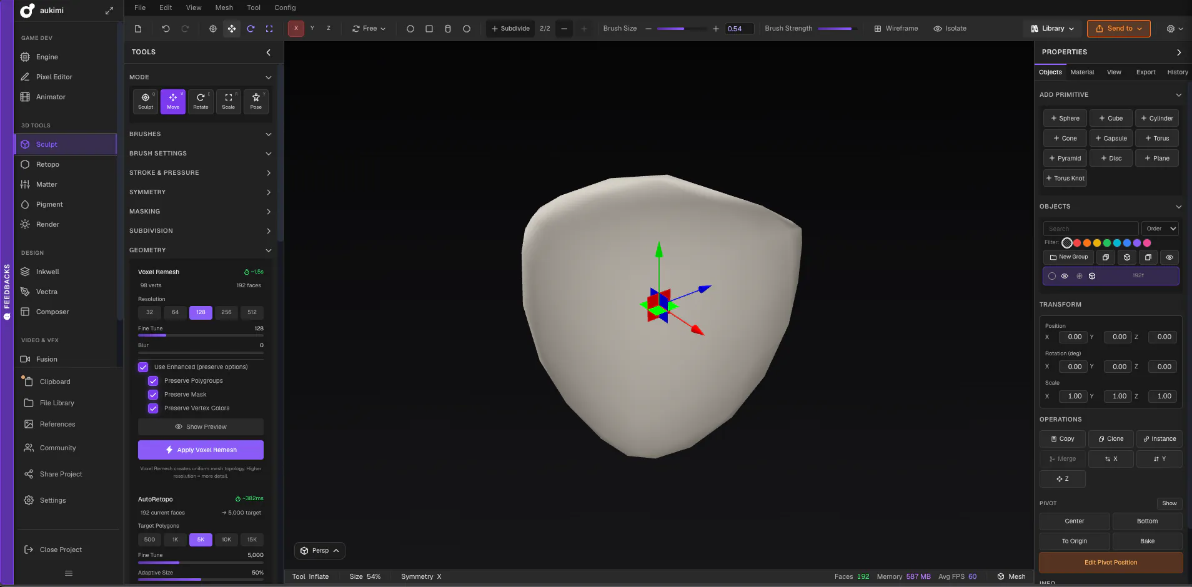Click the undo arrow in toolbar
This screenshot has height=587, width=1192.
click(166, 29)
